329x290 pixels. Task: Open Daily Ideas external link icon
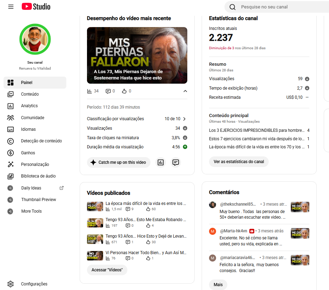tap(61, 188)
